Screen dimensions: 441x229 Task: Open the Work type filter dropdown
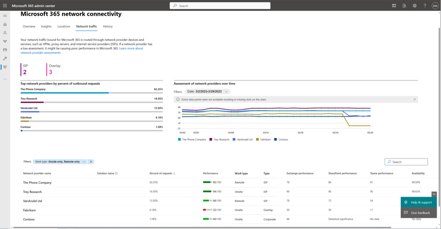(x=60, y=162)
